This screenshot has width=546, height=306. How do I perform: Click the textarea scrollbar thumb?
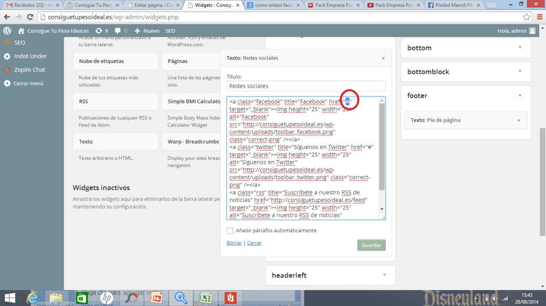coord(382,147)
